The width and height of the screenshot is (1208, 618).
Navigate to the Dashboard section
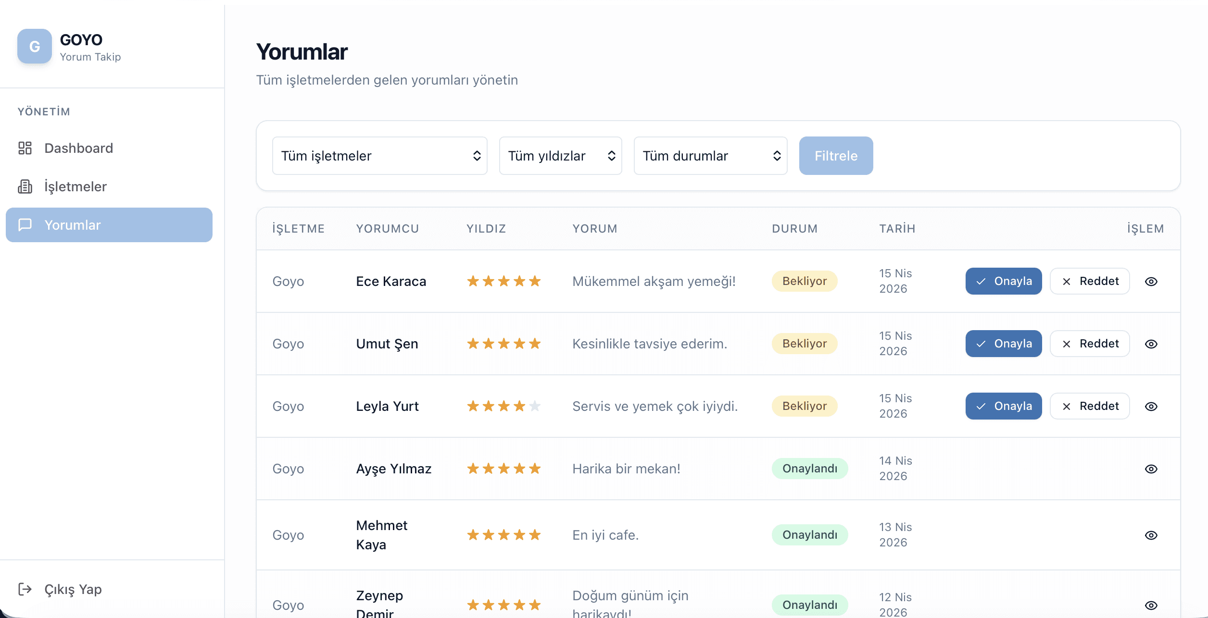pyautogui.click(x=78, y=148)
